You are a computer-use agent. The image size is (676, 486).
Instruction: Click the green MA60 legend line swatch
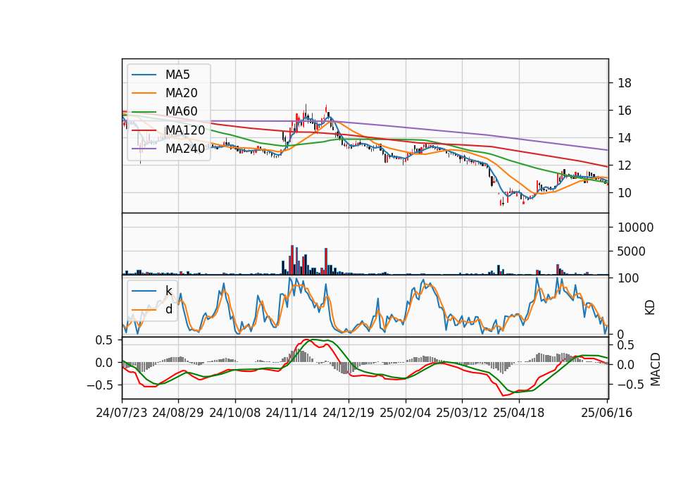[x=144, y=112]
